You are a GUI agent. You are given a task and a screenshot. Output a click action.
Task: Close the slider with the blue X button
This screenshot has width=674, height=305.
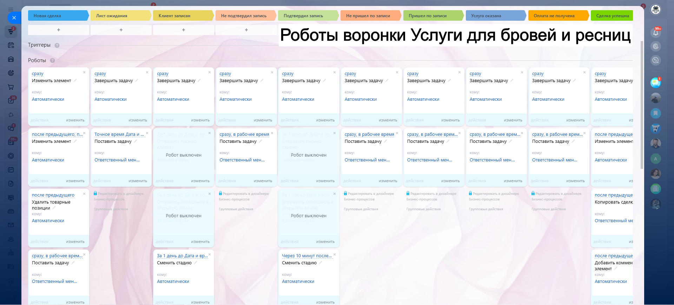click(14, 18)
